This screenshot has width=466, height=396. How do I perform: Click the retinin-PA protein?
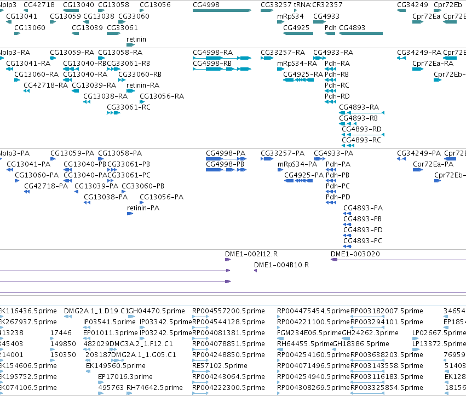[130, 214]
